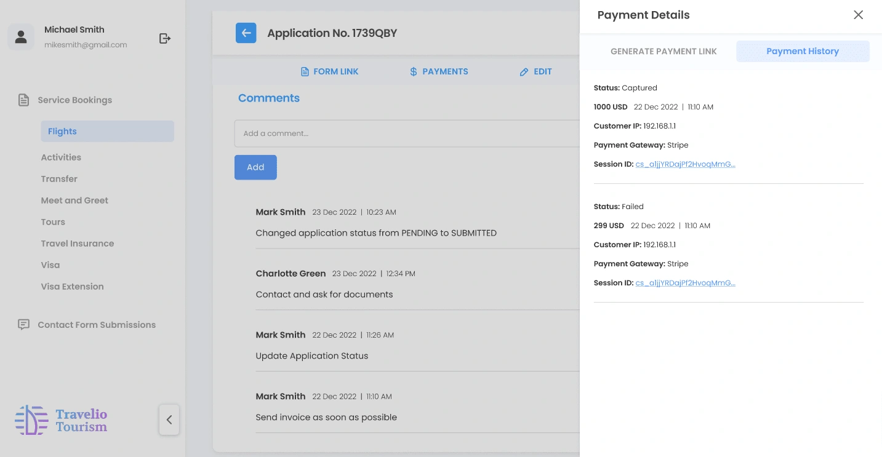This screenshot has width=882, height=457.
Task: Click the Add comment button
Action: (x=255, y=167)
